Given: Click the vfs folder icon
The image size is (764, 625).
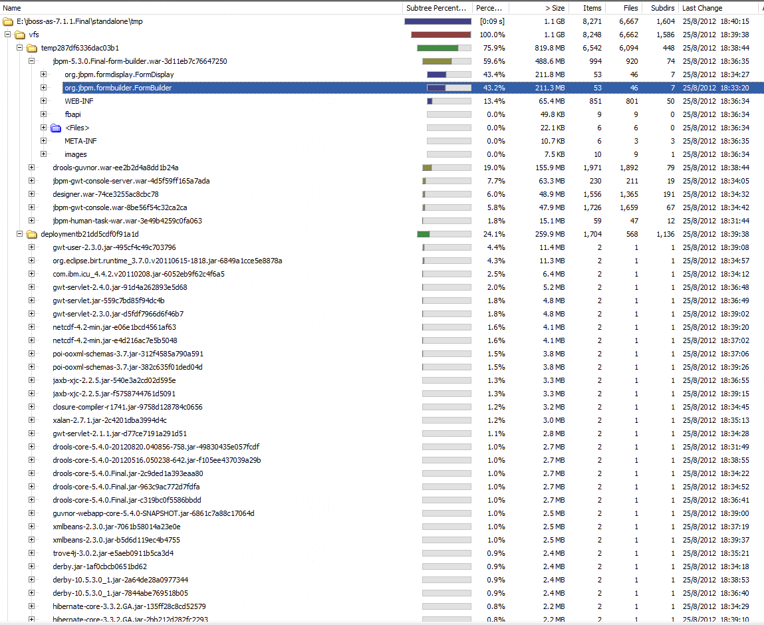Looking at the screenshot, I should coord(20,35).
